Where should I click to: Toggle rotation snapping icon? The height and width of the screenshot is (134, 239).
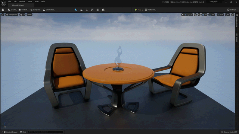click(x=210, y=15)
